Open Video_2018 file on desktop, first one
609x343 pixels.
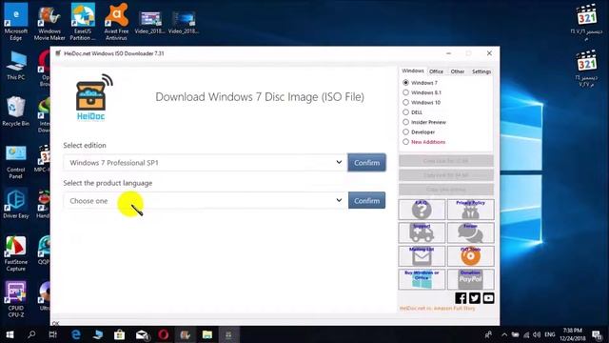(150, 22)
